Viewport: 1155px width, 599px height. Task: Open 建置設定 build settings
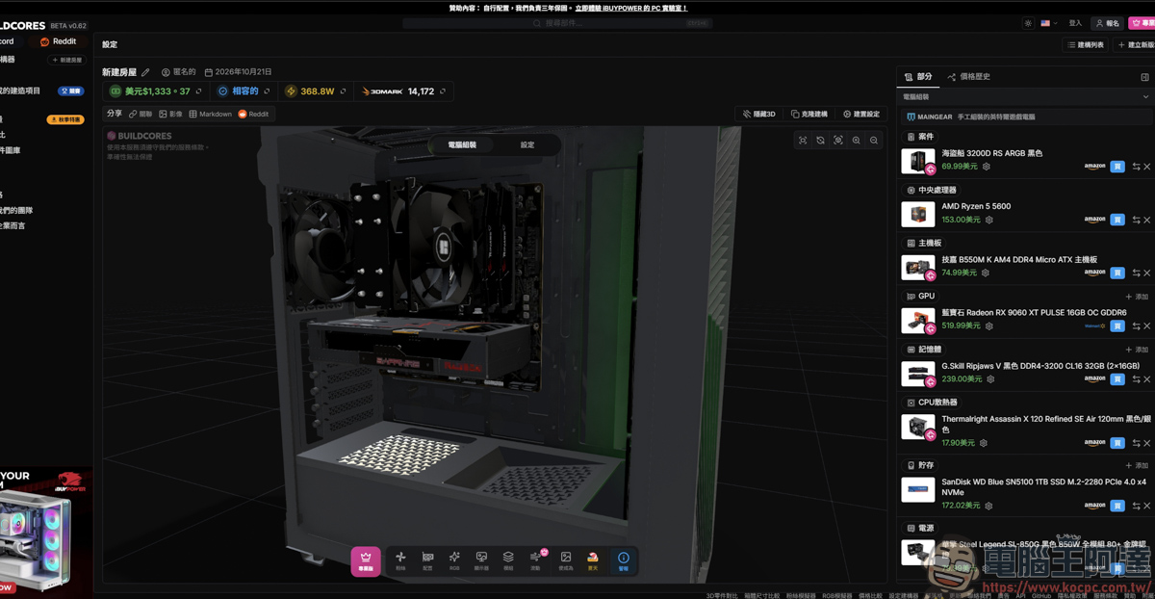(860, 114)
